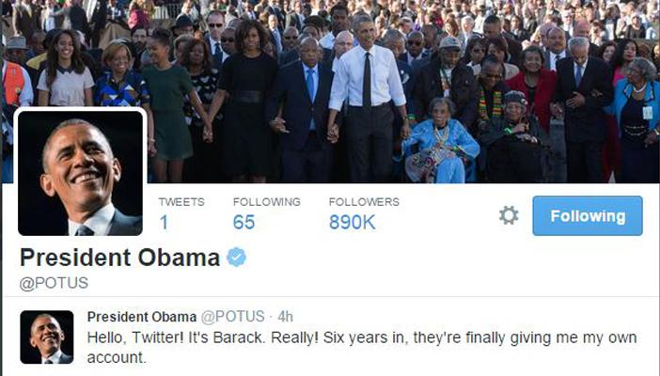Select the tweet author name President Obama

pos(142,317)
